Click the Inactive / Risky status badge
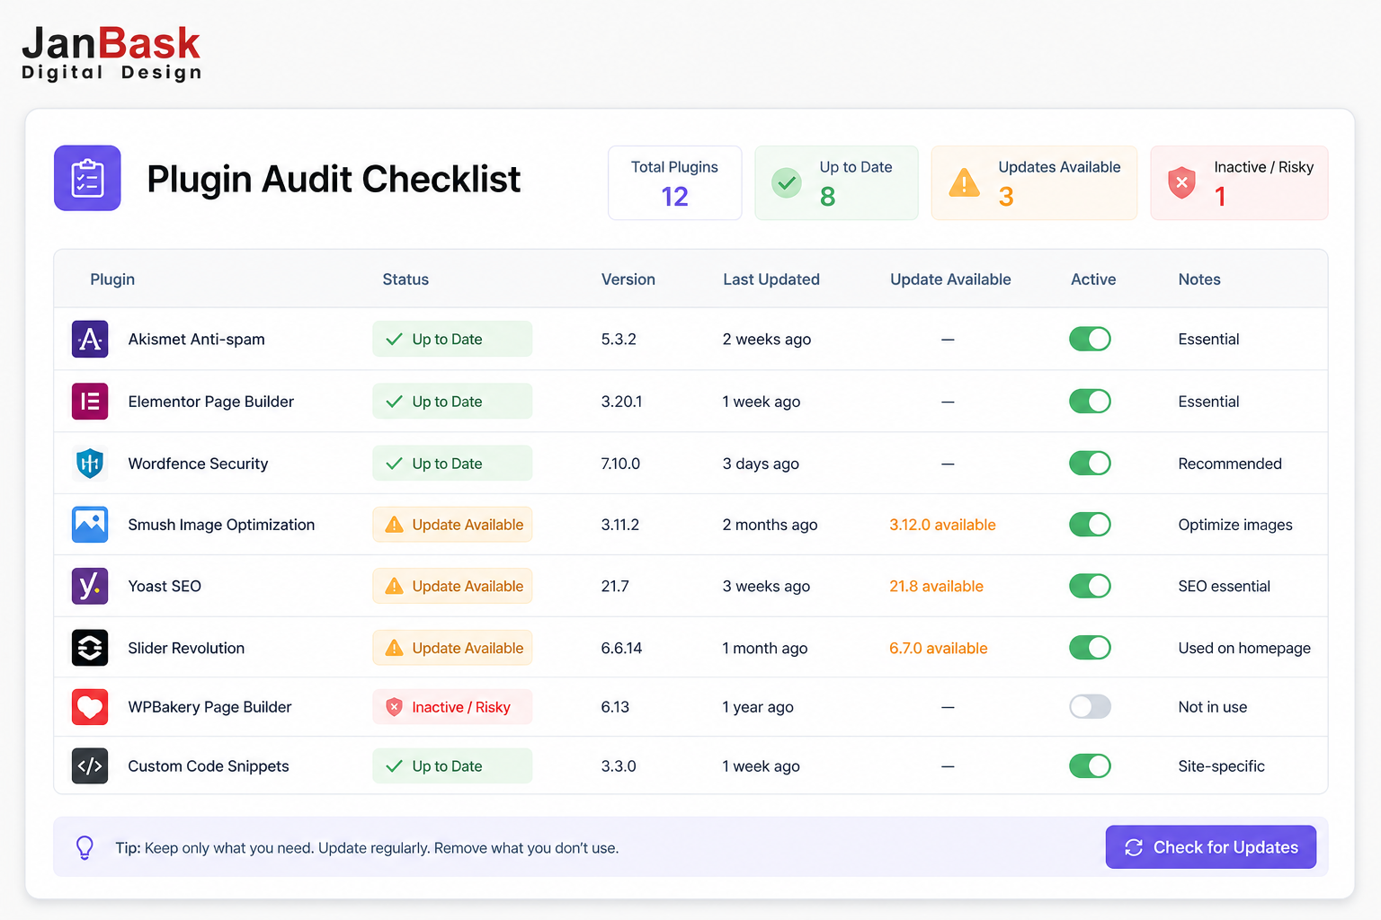 coord(452,707)
